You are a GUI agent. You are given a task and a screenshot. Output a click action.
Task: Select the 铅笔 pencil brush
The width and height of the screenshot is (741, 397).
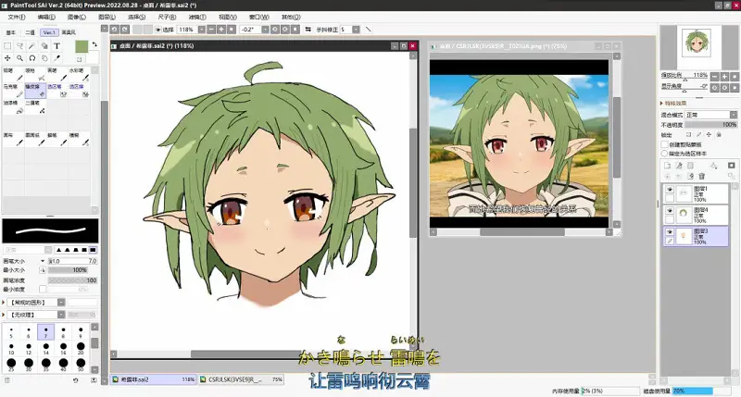coord(13,74)
